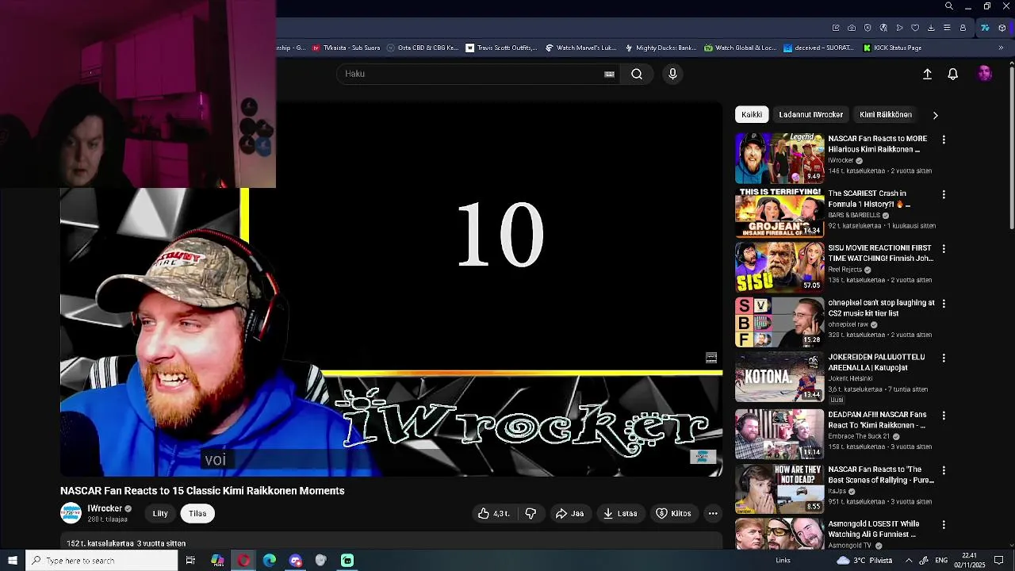Open options for SCARIEST Crash video

[944, 194]
